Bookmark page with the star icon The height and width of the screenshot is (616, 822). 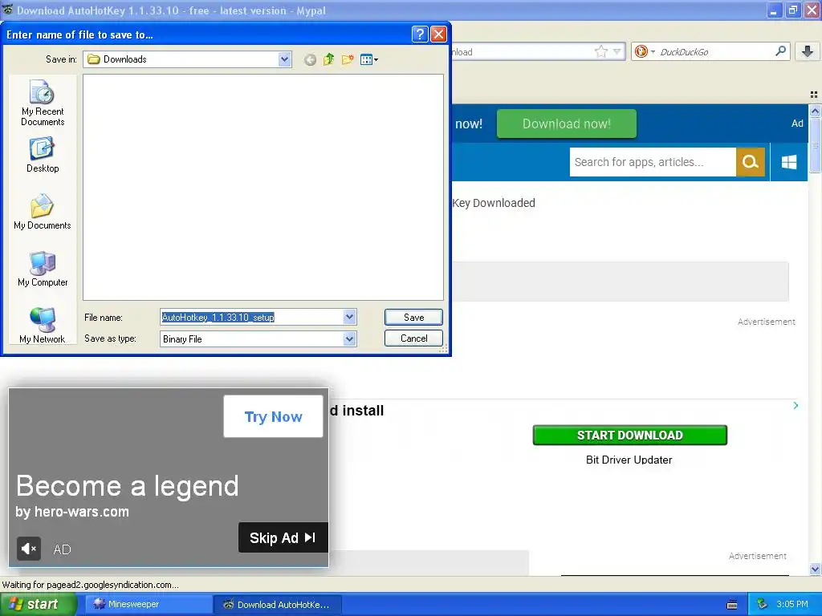pos(600,51)
